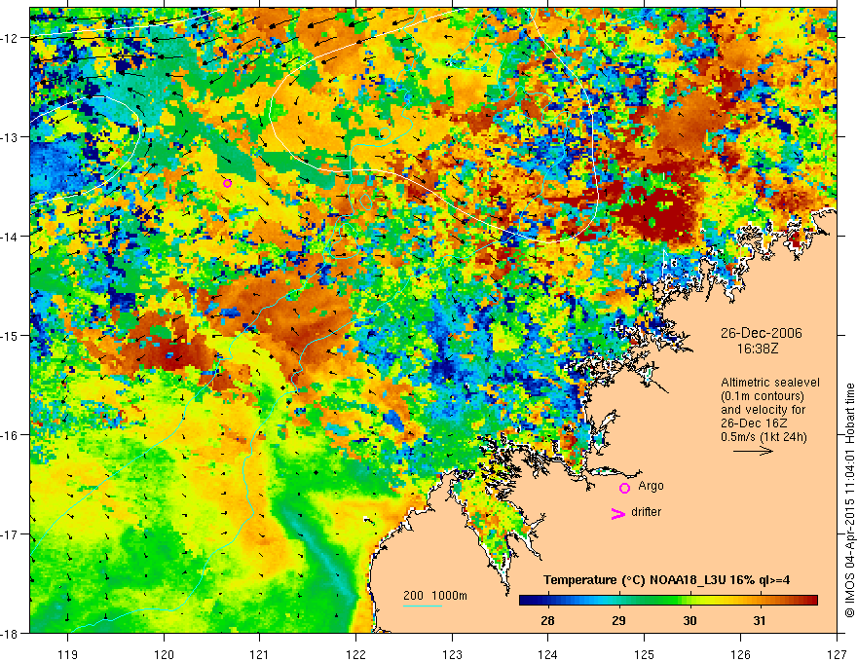Click the colorbar value 28

pos(547,620)
